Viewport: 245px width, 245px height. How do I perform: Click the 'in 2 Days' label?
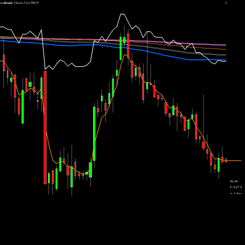(236, 193)
